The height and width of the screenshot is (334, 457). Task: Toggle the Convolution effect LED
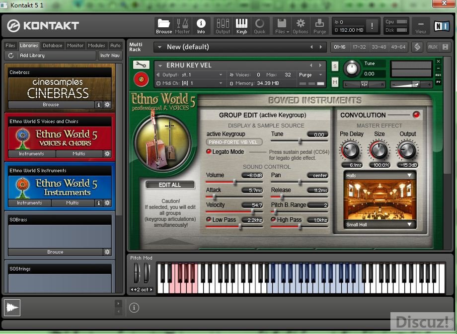coord(416,115)
